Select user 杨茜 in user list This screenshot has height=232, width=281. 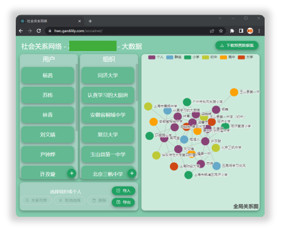[x=47, y=75]
